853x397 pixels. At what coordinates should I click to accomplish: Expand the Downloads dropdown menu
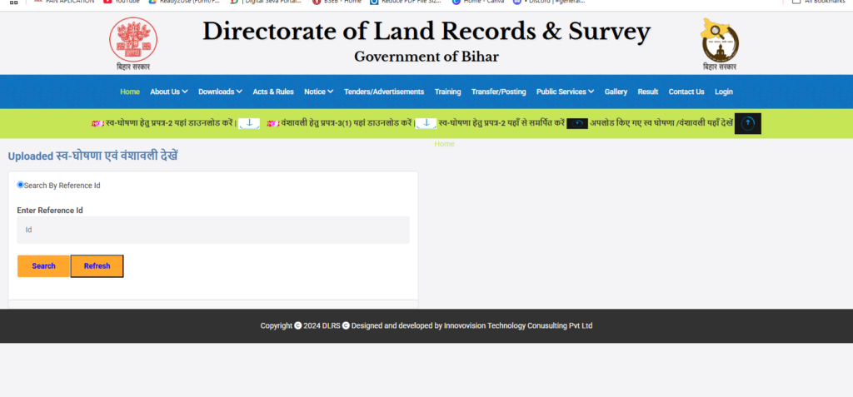220,92
